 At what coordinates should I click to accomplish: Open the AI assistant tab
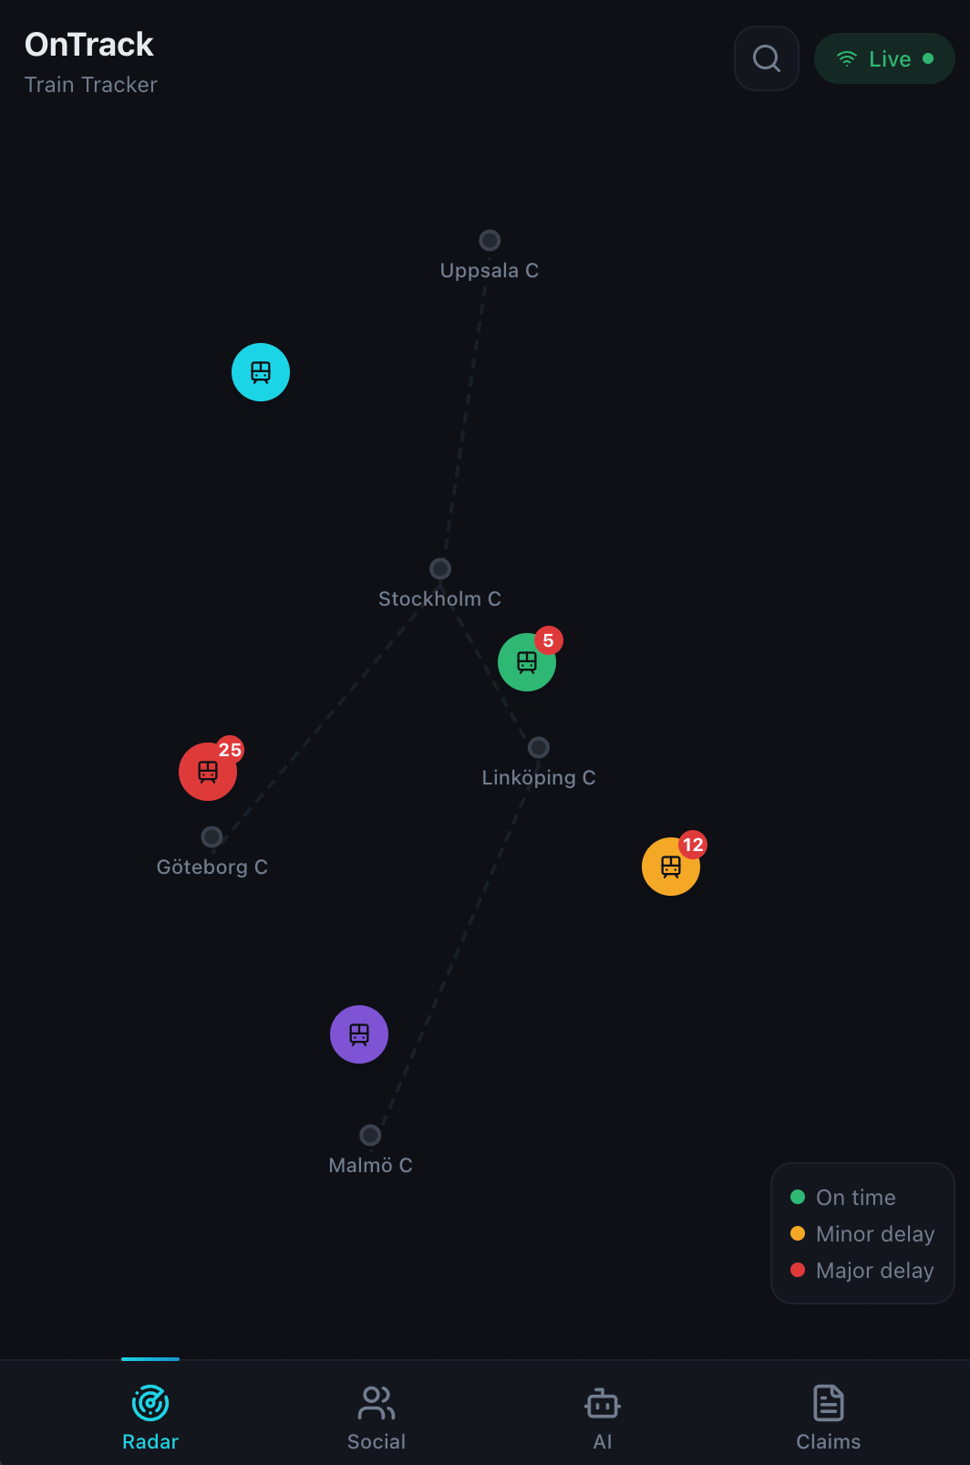coord(603,1418)
